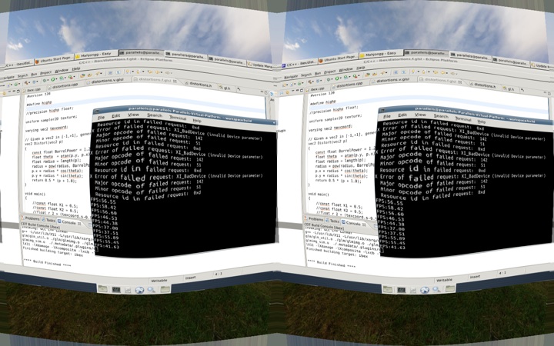Open the terminal icon in left-eye bottom panel

tap(116, 290)
